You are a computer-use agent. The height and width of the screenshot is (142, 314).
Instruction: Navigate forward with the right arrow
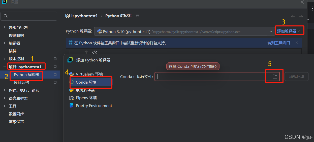coord(301,16)
